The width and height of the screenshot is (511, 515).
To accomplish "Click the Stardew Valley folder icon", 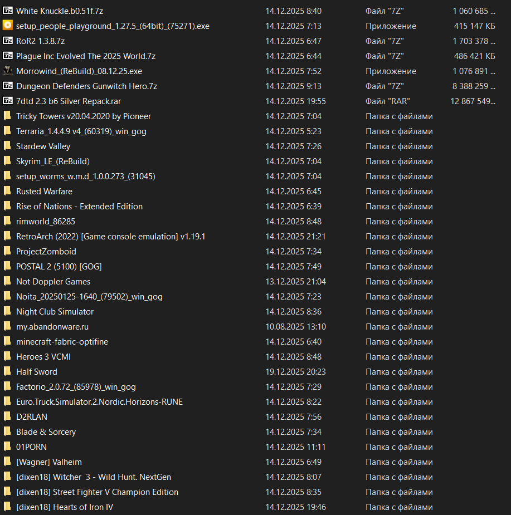I will click(x=7, y=146).
